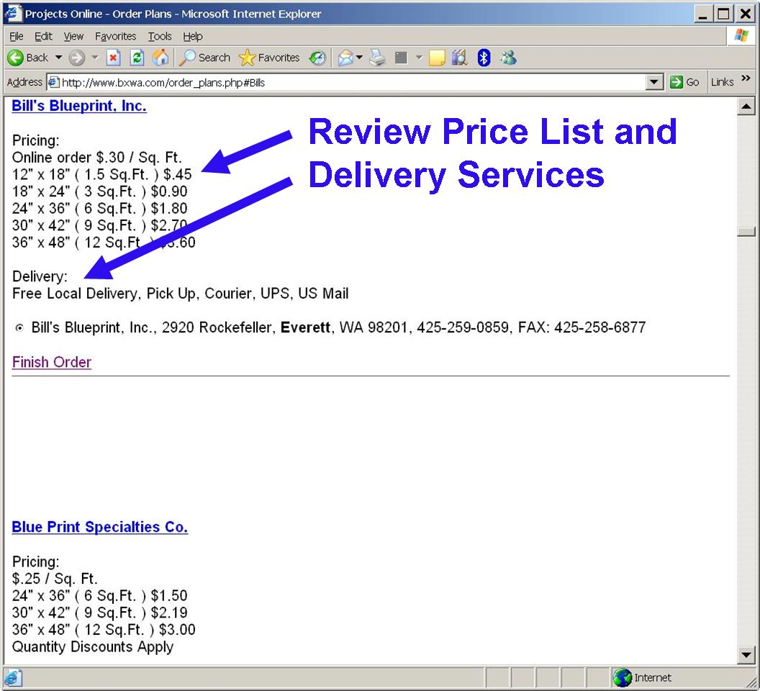Click the Windows flag logo in the menu bar

click(x=741, y=36)
